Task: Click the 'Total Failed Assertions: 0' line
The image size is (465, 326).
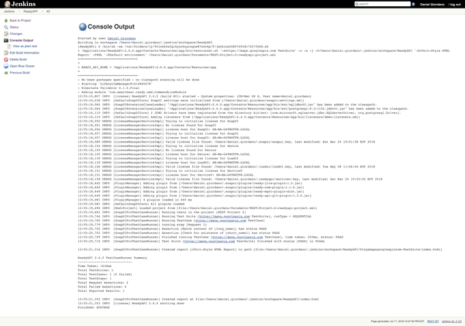Action: click(102, 287)
